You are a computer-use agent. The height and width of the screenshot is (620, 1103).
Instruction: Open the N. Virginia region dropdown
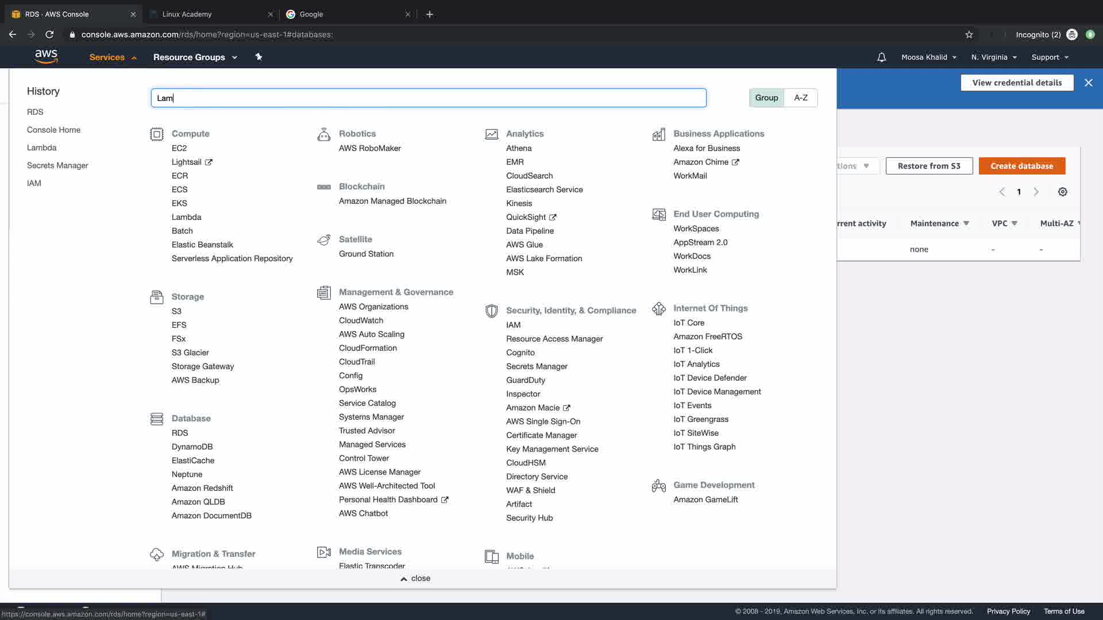(994, 57)
